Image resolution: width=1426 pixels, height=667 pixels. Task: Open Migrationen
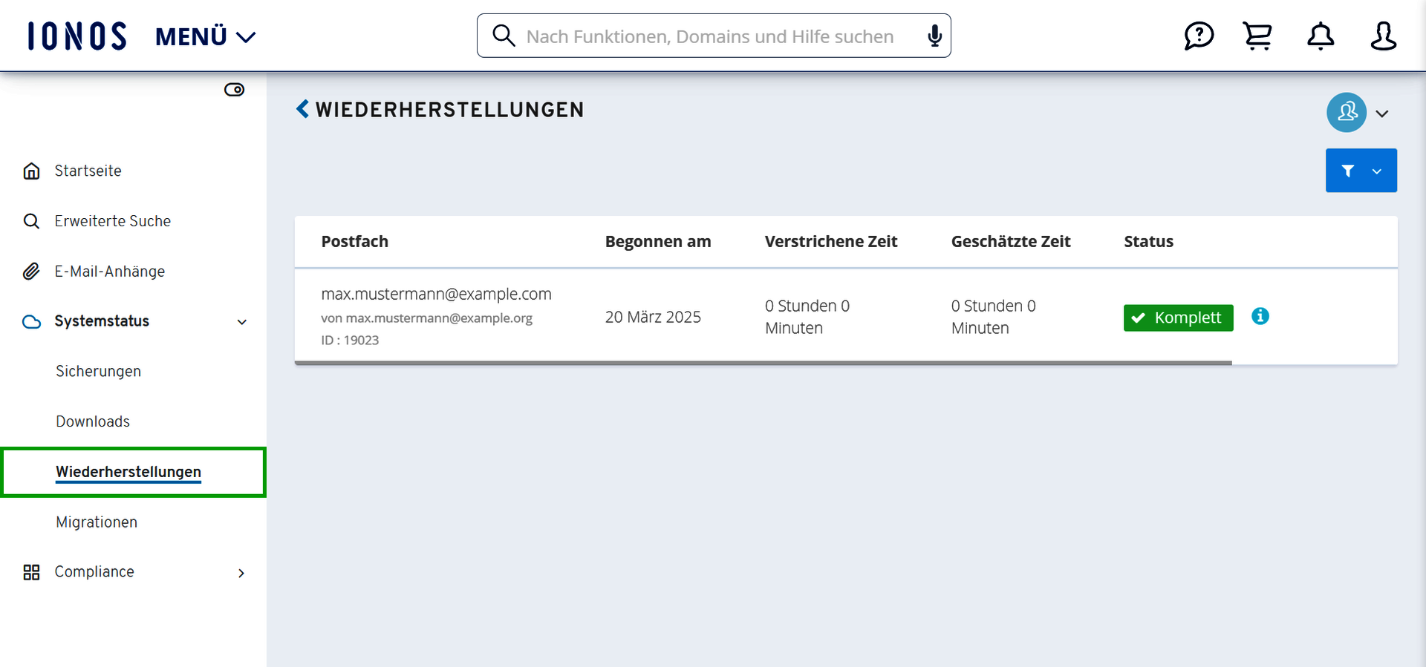pyautogui.click(x=97, y=522)
